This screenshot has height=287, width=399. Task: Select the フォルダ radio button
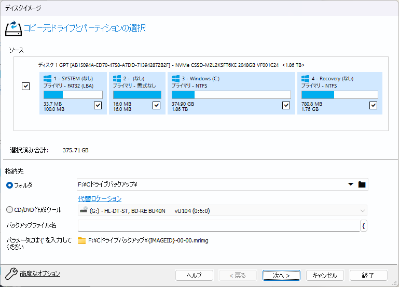(x=9, y=185)
